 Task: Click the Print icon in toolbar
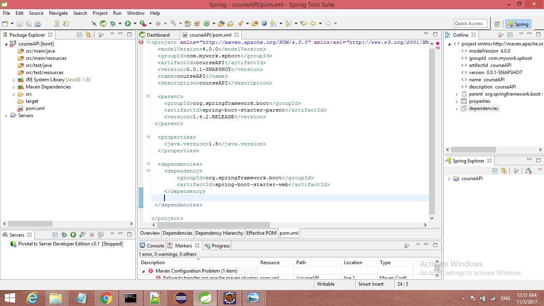pos(37,24)
